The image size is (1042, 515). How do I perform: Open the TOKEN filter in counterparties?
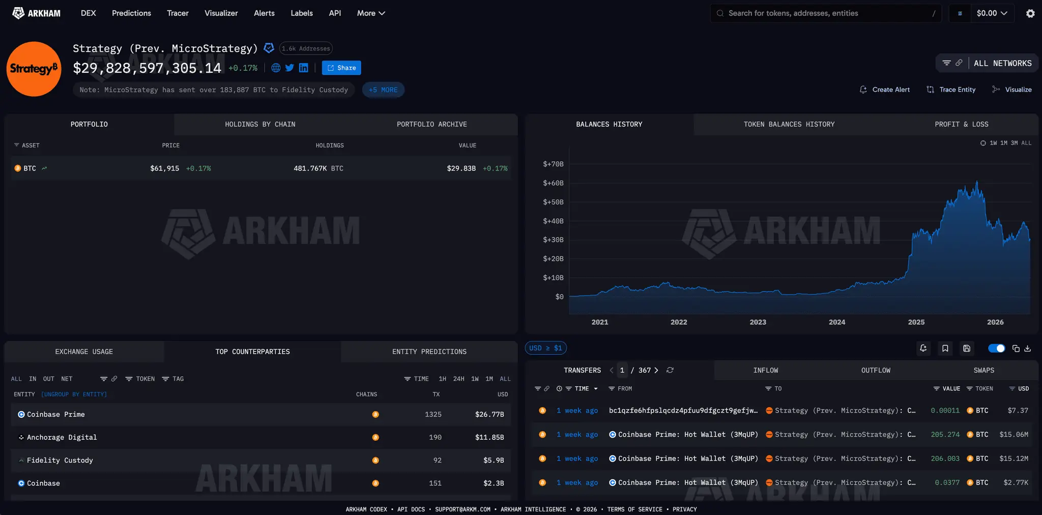click(140, 379)
